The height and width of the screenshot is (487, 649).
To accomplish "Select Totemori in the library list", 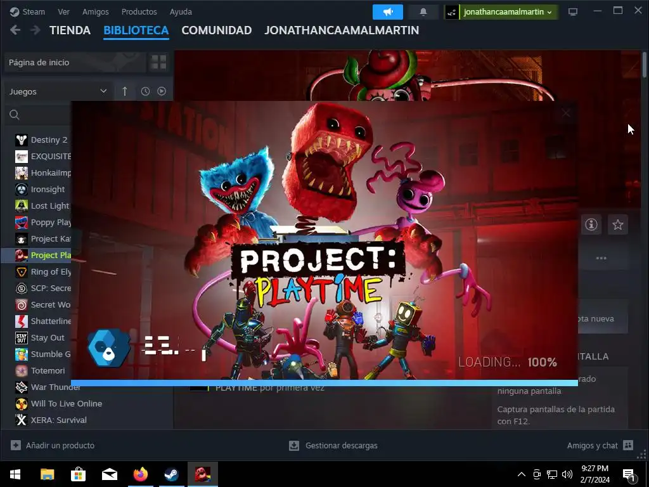I will coord(42,370).
